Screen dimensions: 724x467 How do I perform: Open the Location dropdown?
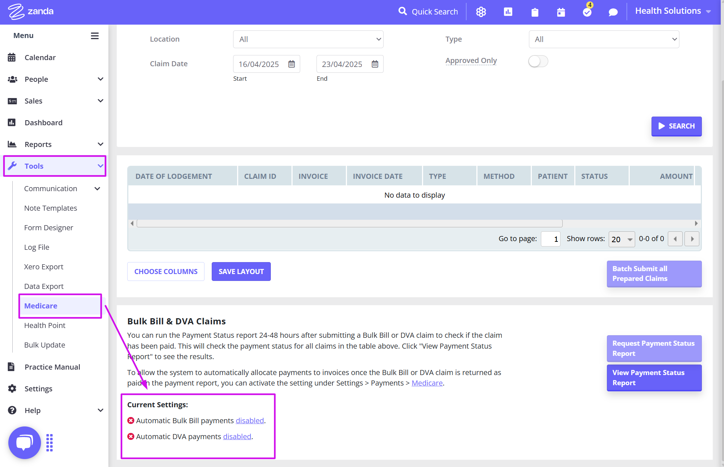tap(308, 39)
